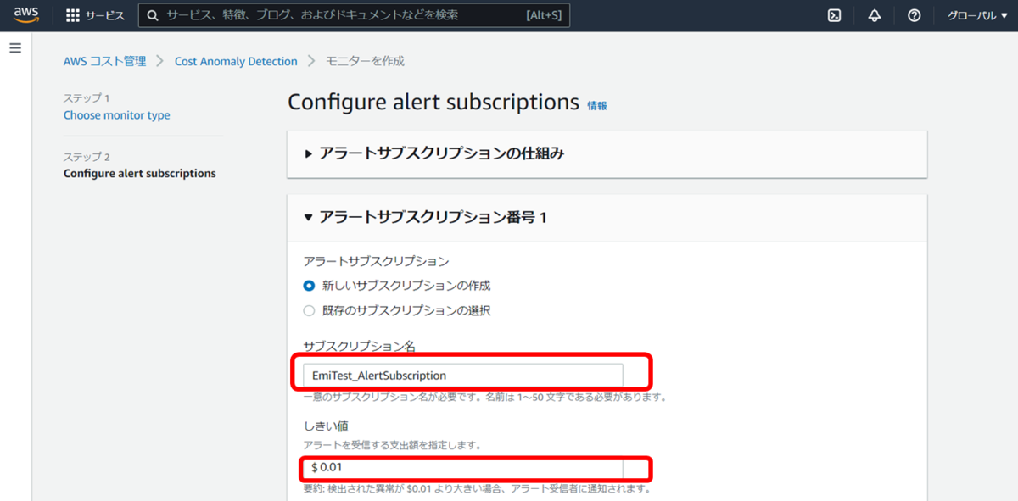
Task: Open Choose monitor type step link
Action: click(x=117, y=115)
